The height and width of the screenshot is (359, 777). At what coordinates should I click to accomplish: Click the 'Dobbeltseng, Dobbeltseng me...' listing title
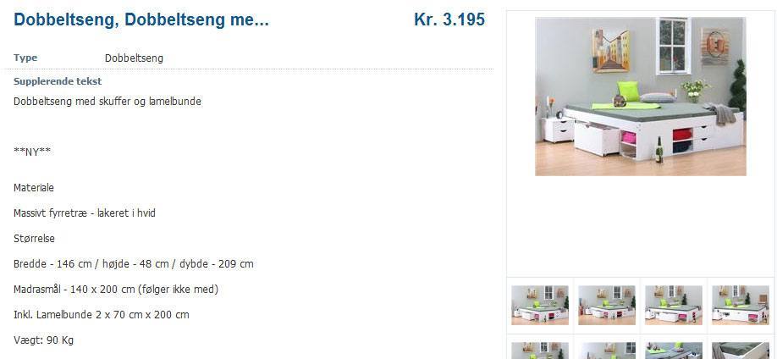click(141, 19)
